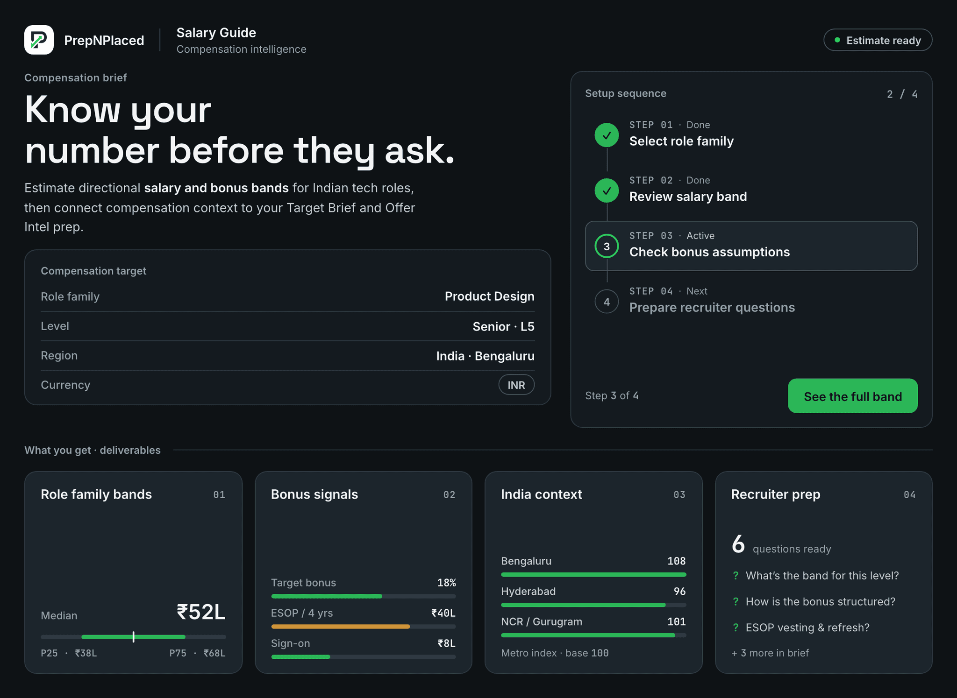Click the median marker on salary band slider

(x=134, y=637)
